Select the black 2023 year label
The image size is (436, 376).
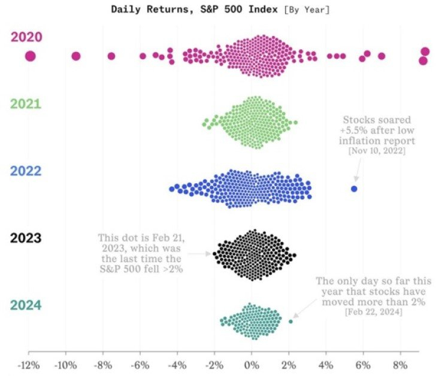pos(26,238)
